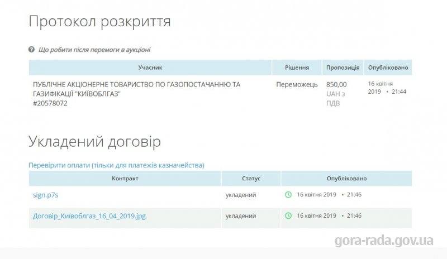Open Договір_Київоблгаз_16_04_2019.jpg file link
Viewport: 447px width, 259px height.
[89, 216]
